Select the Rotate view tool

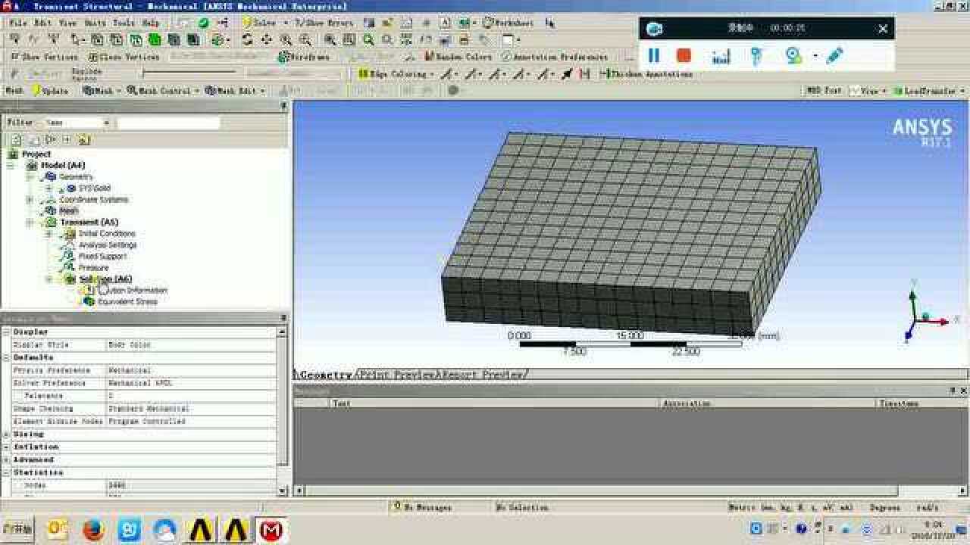tap(248, 40)
